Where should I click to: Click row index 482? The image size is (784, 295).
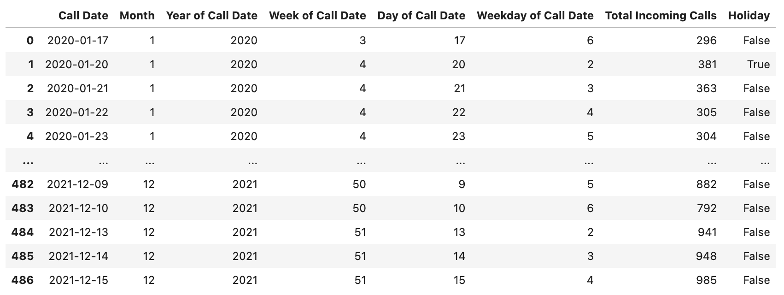[23, 184]
